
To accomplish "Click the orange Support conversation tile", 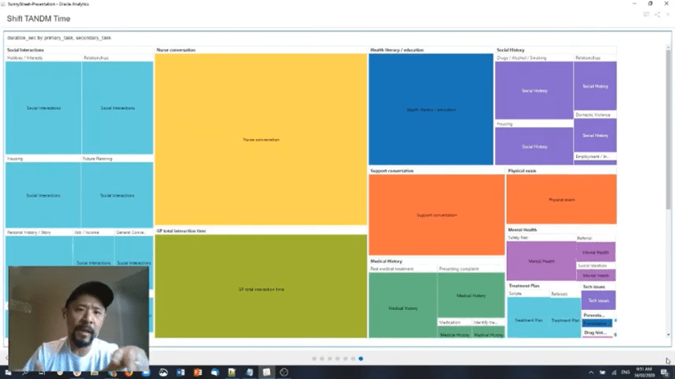I will 436,214.
